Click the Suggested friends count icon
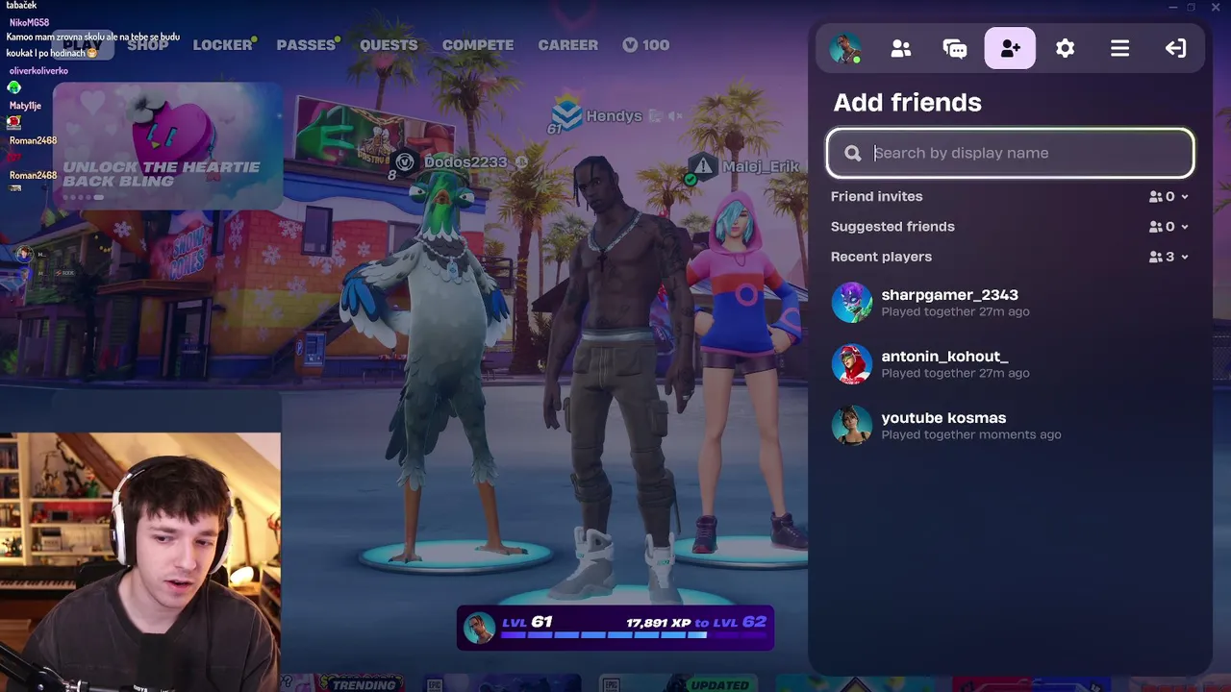This screenshot has height=692, width=1231. click(x=1155, y=227)
